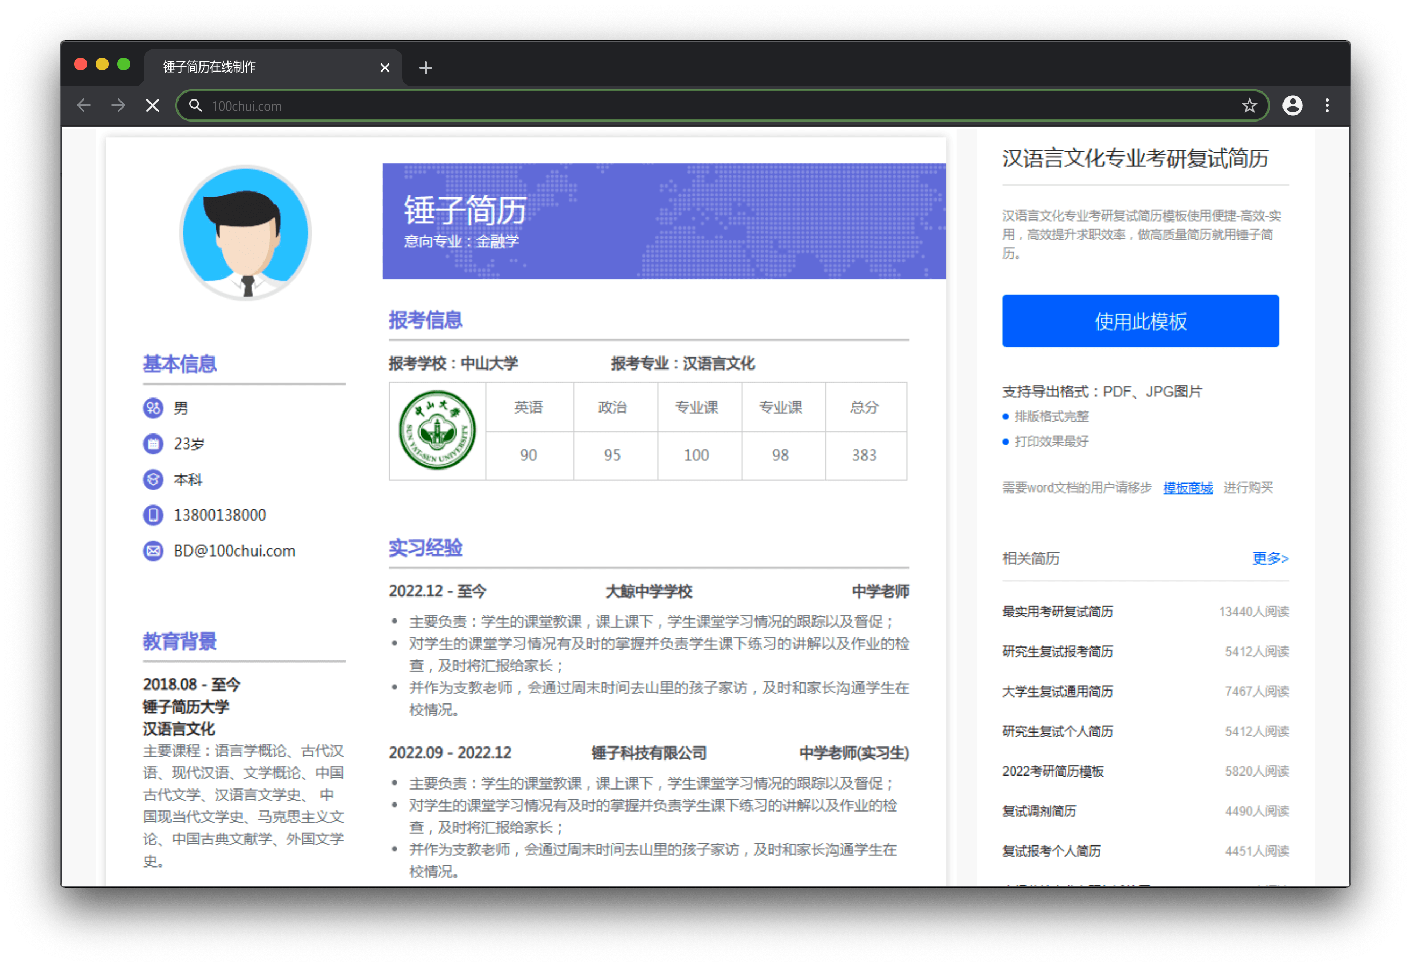Open 研究生复试报考简历 related resume
Image resolution: width=1411 pixels, height=967 pixels.
1057,651
